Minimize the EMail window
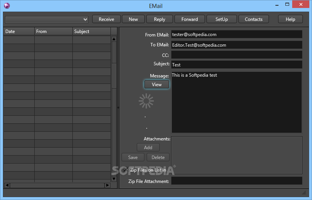Screen dimensions: 312x200 tap(277, 5)
